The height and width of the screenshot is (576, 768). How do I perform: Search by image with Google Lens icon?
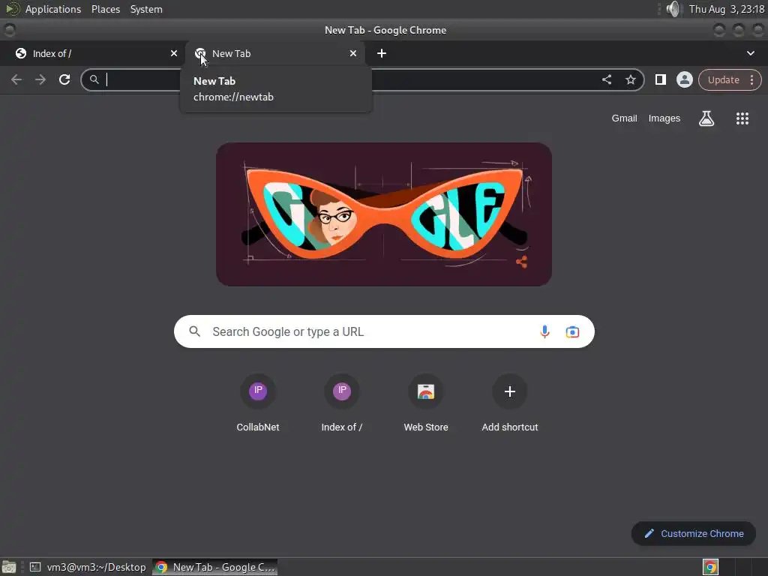coord(572,331)
